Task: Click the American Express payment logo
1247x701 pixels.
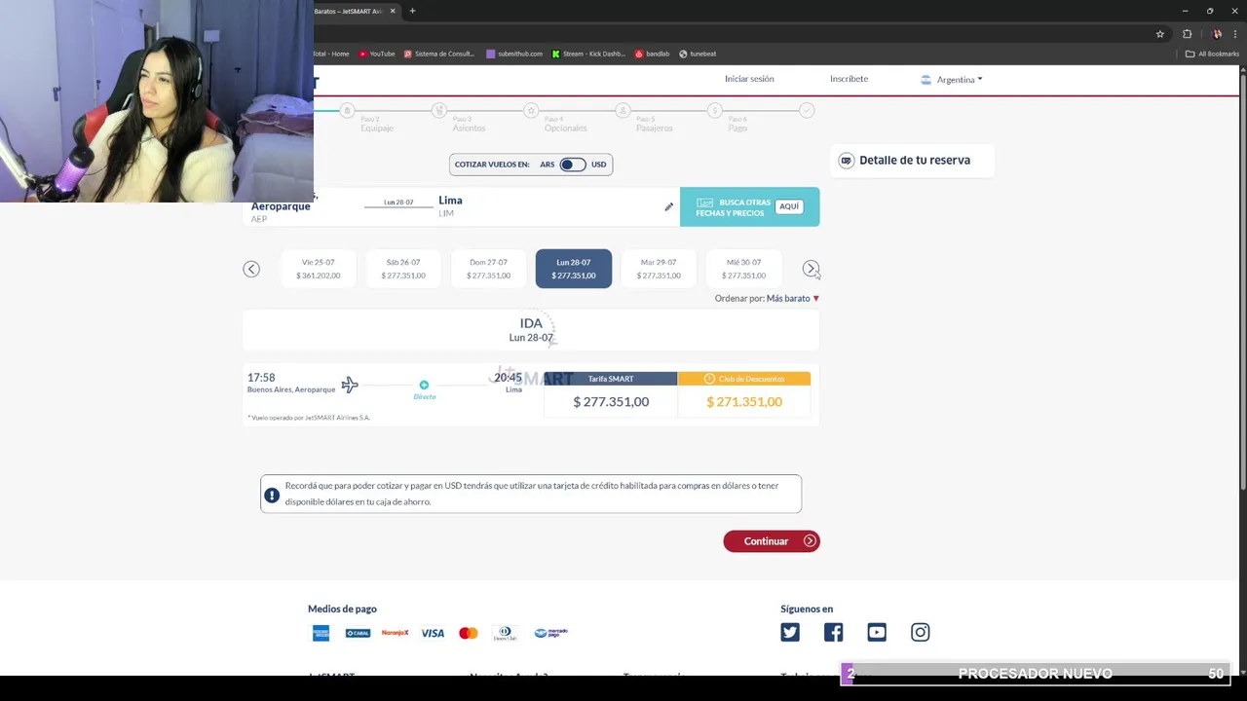Action: click(x=321, y=633)
